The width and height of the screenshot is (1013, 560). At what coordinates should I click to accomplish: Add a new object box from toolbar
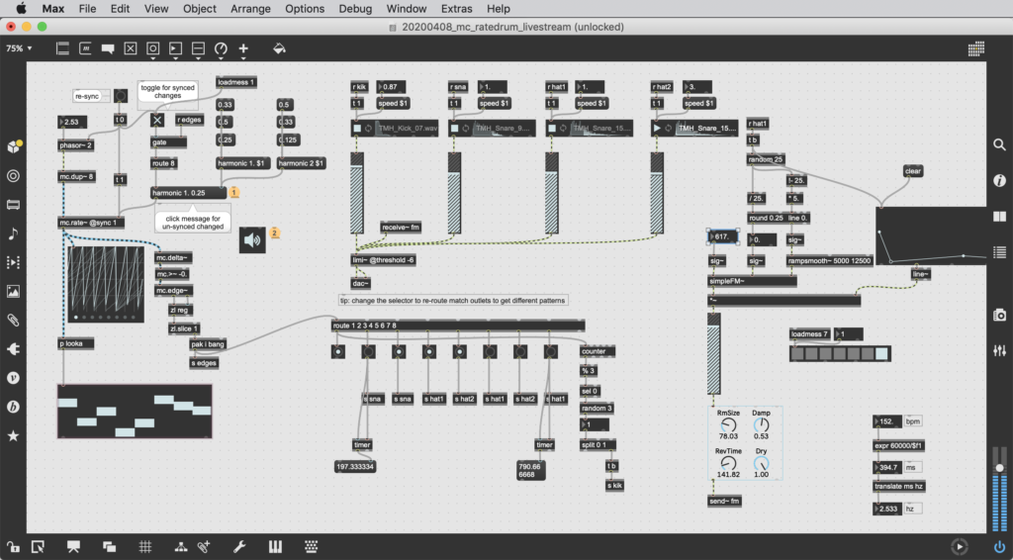point(62,48)
